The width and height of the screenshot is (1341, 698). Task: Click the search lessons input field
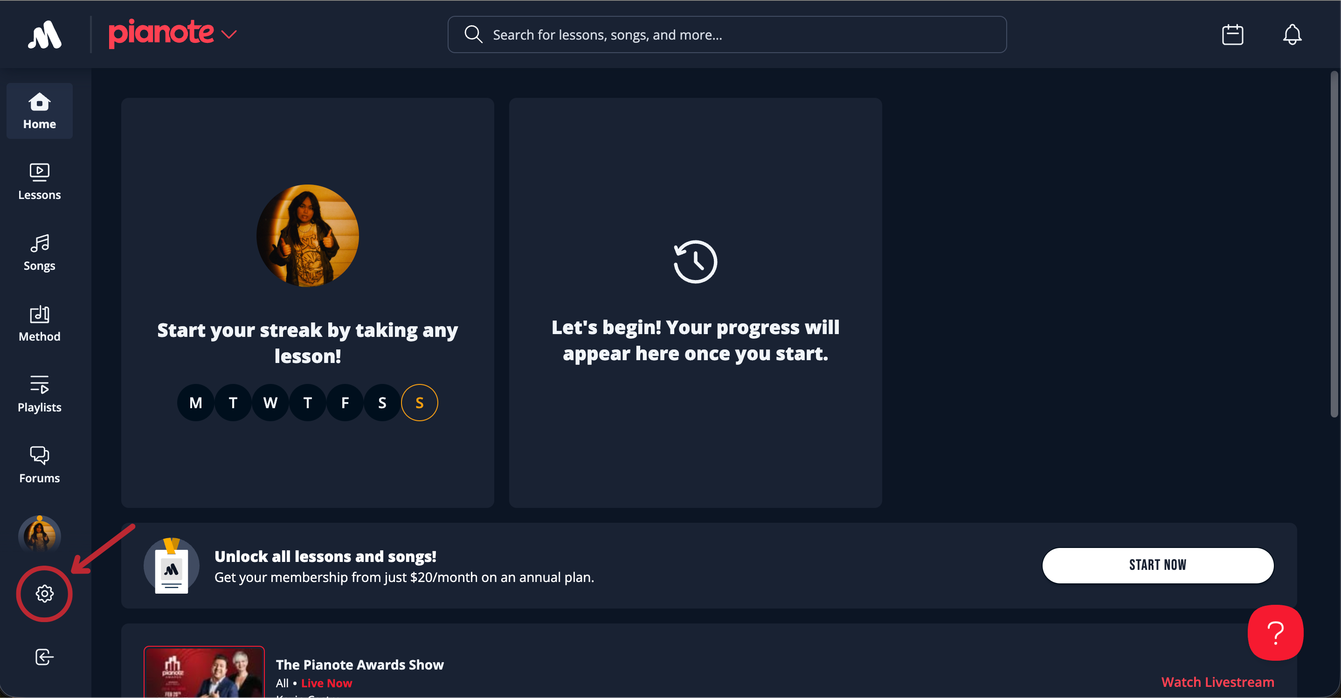click(x=726, y=35)
